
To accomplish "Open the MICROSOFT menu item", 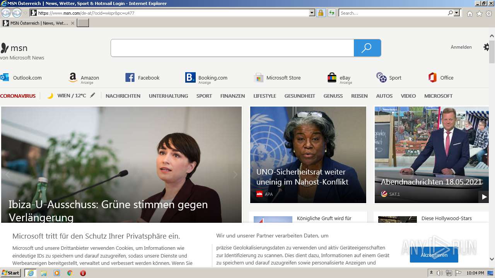I will [438, 96].
